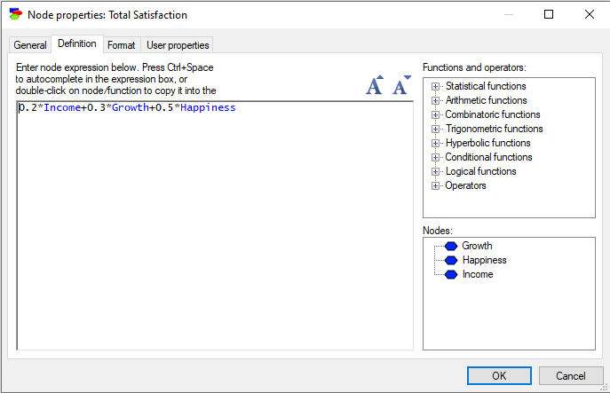
Task: Click Income in the expression
Action: point(62,107)
